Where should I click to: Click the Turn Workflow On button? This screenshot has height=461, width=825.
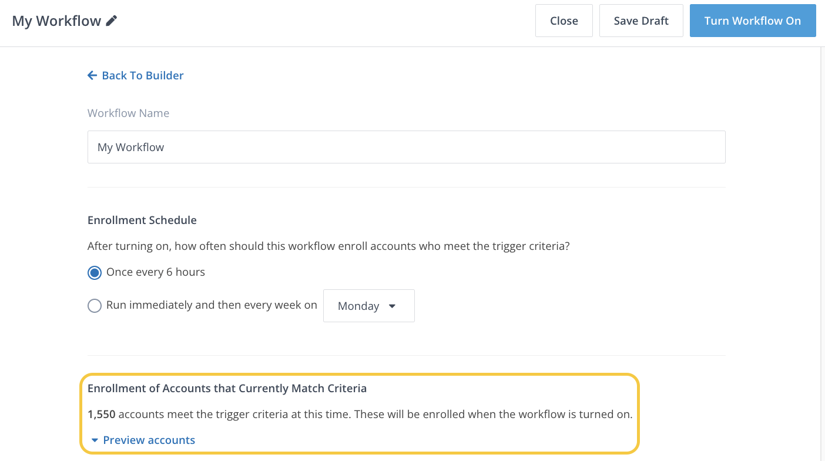[752, 21]
